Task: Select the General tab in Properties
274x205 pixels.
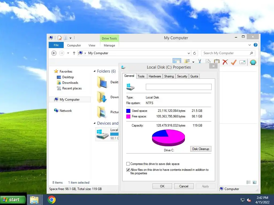Action: point(129,76)
